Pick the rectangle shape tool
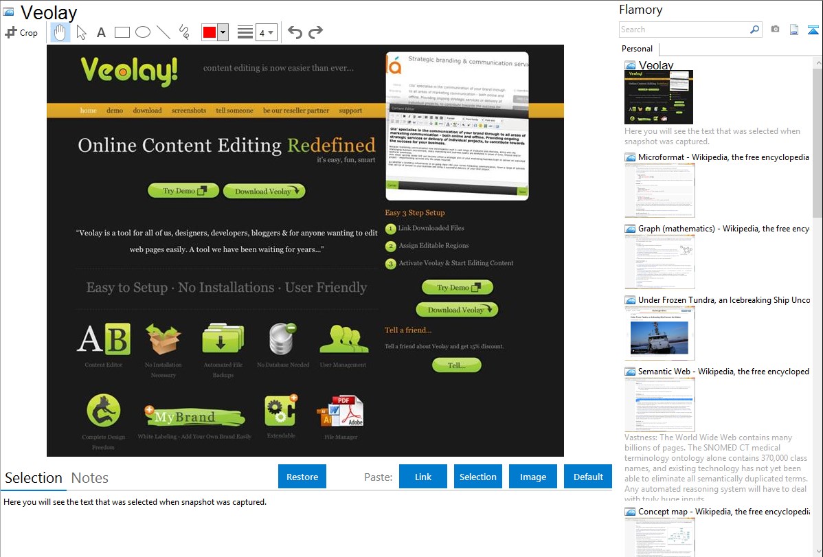 point(122,32)
